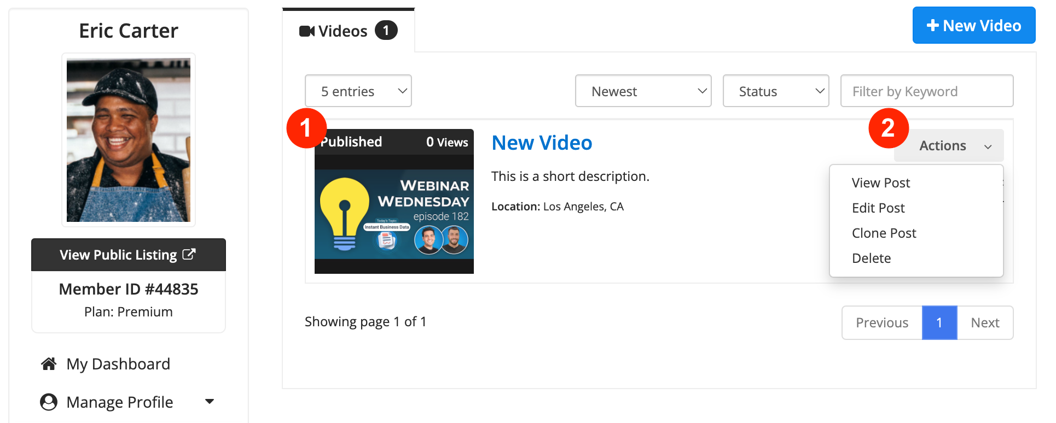Choose Edit Post from Actions menu
This screenshot has width=1056, height=423.
click(x=878, y=208)
